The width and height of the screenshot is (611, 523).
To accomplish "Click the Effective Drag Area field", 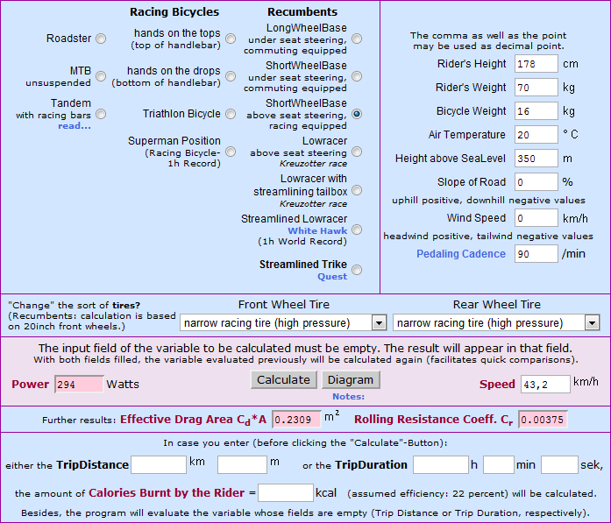I will tap(296, 420).
